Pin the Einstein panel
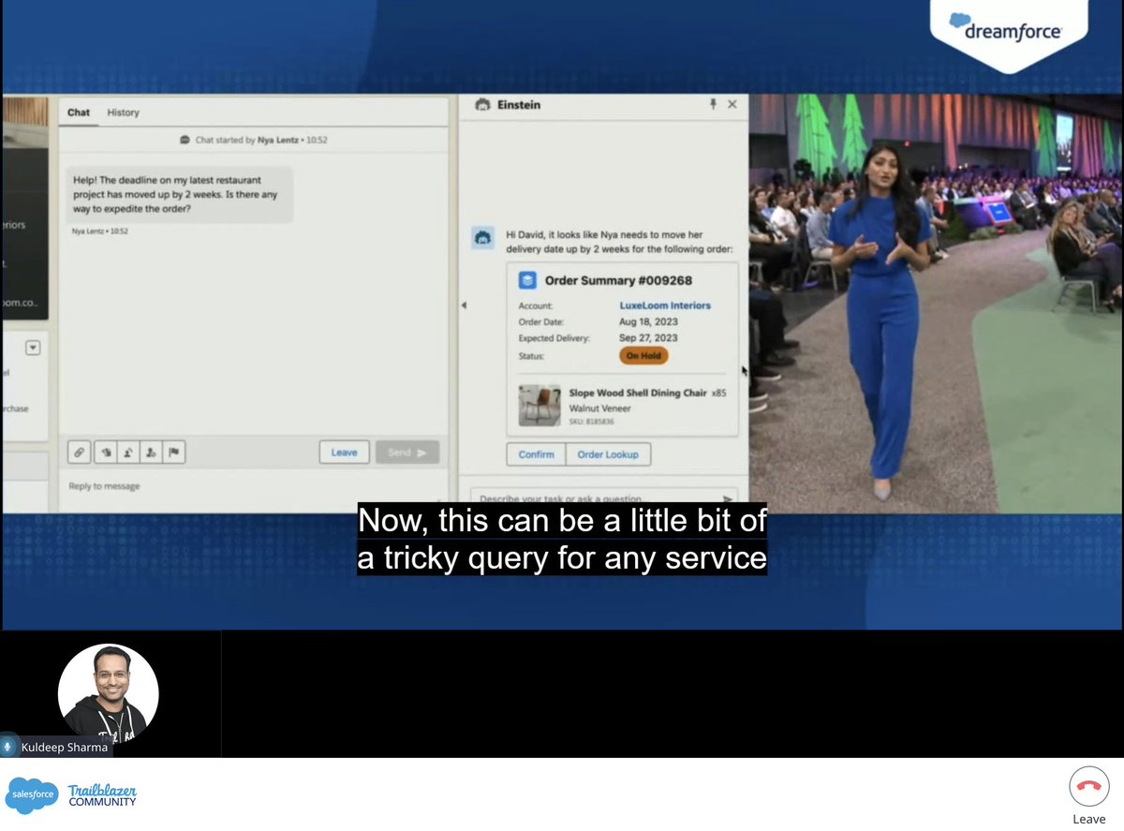 click(x=714, y=104)
